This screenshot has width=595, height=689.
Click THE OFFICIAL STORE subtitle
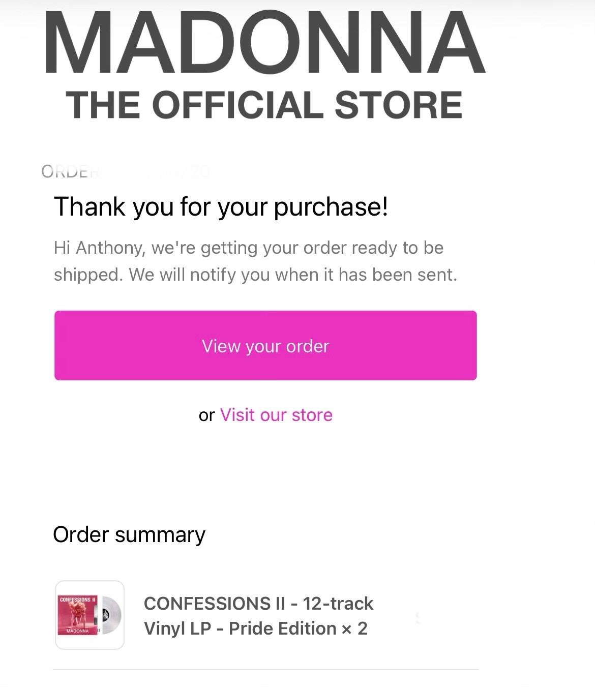tap(264, 105)
